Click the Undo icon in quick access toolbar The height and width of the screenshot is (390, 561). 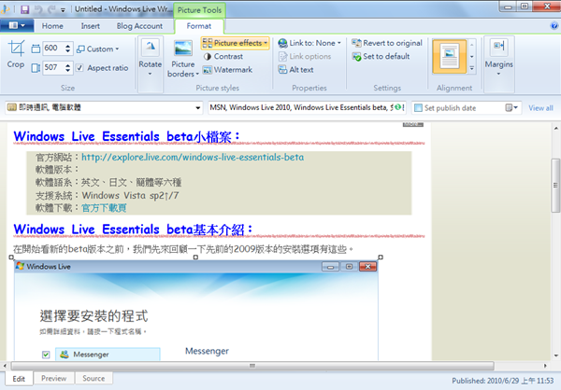(x=38, y=9)
